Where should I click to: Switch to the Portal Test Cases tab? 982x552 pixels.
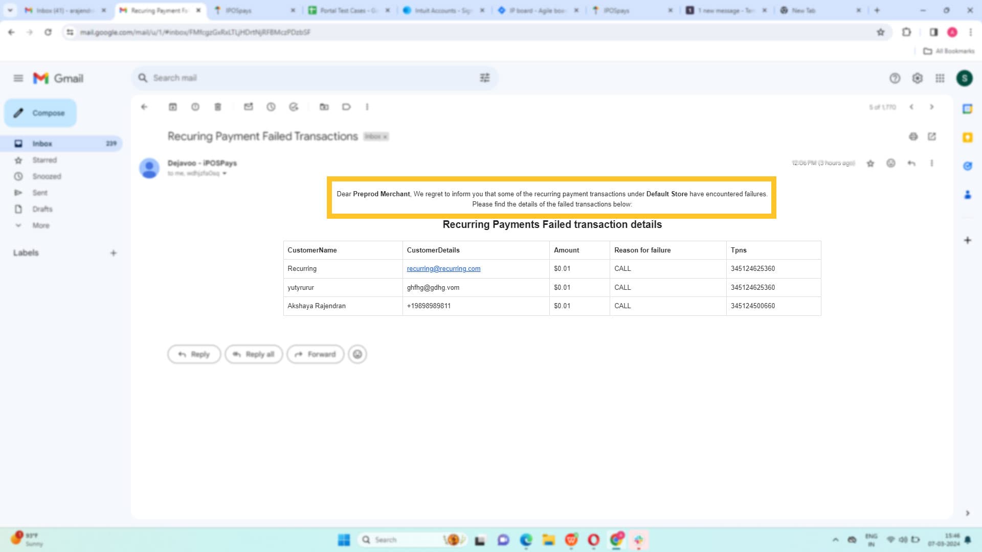point(348,10)
